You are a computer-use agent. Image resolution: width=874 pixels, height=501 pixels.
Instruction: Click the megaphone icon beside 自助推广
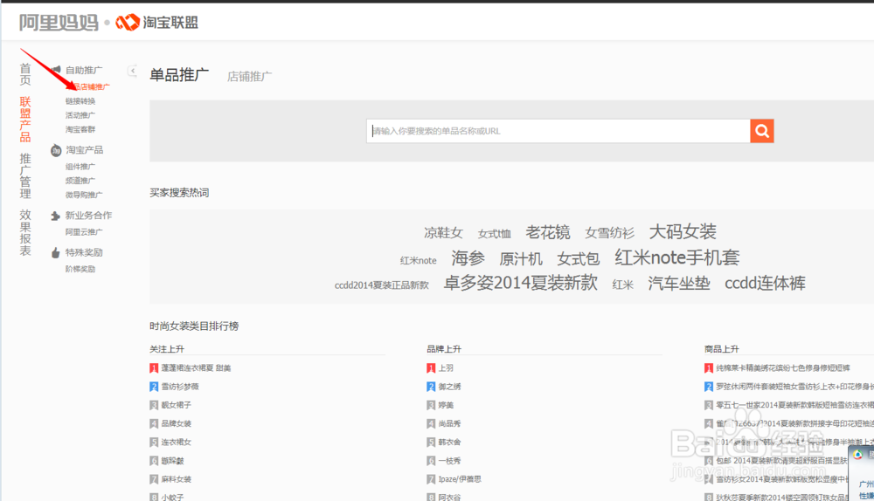(x=56, y=70)
